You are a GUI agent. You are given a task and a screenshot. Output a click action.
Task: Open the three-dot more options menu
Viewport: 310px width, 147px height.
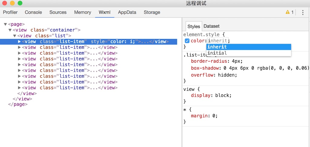click(x=303, y=12)
